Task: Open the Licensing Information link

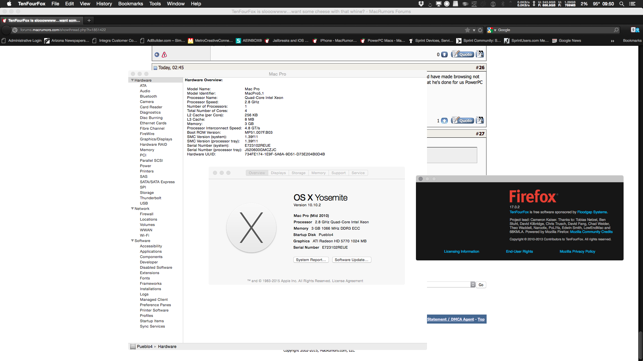Action: pyautogui.click(x=461, y=251)
